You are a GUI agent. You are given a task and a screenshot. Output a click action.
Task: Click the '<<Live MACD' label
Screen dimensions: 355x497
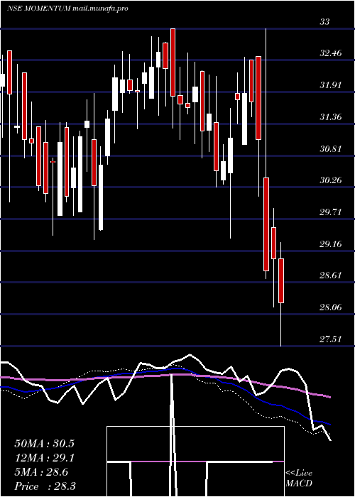coord(299,478)
